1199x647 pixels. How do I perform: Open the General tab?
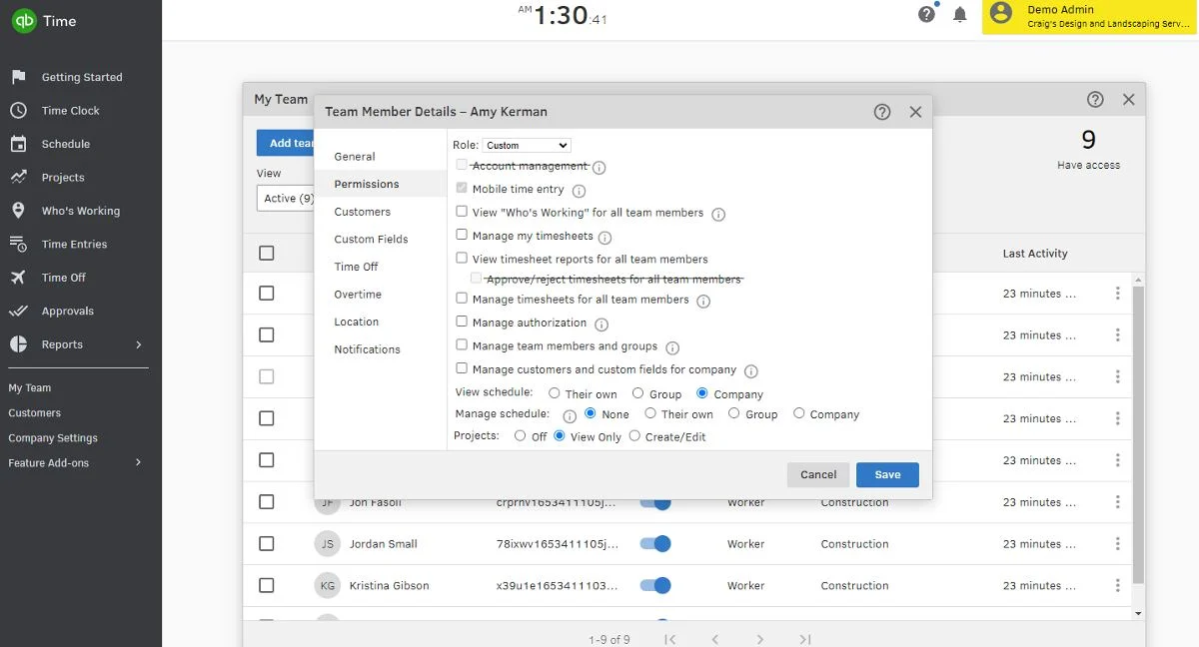point(355,157)
